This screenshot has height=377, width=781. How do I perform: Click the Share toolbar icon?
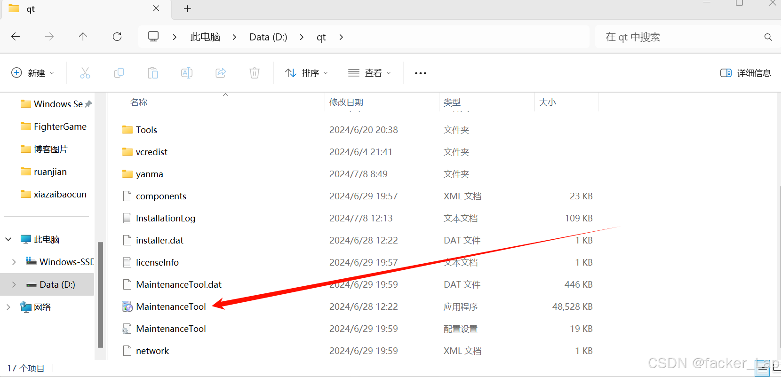221,73
